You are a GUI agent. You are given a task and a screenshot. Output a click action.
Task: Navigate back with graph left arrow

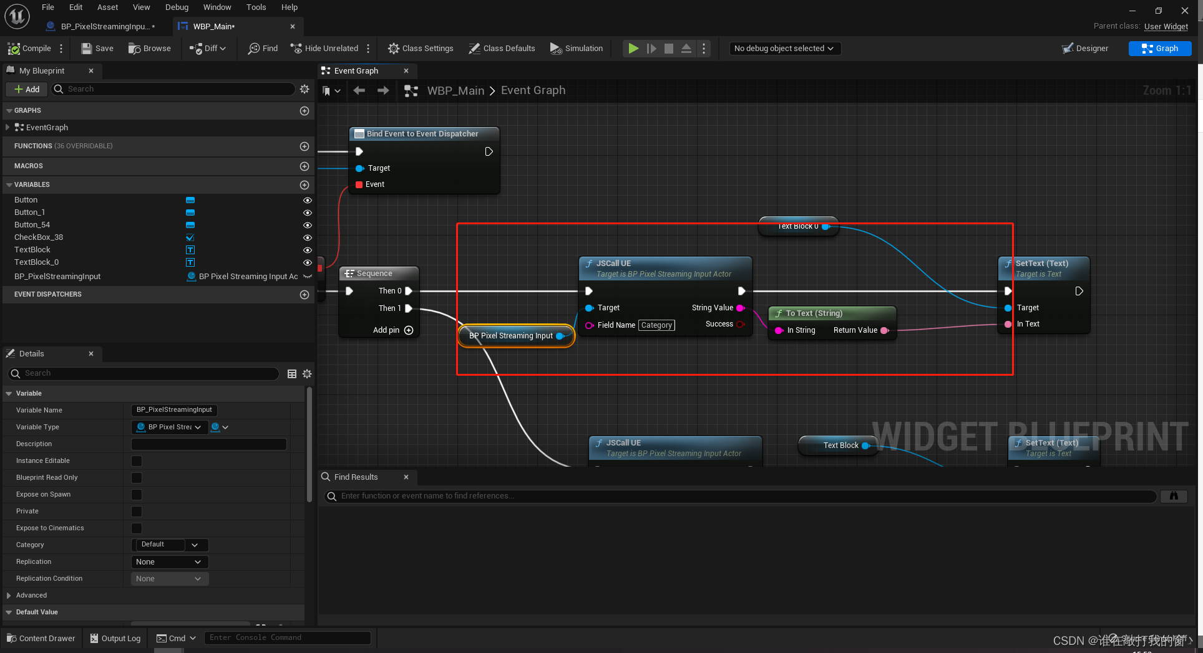359,91
